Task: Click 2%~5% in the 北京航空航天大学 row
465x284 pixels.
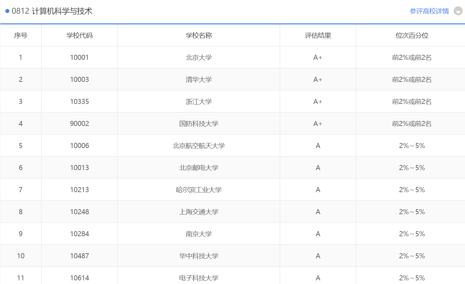Action: click(412, 146)
